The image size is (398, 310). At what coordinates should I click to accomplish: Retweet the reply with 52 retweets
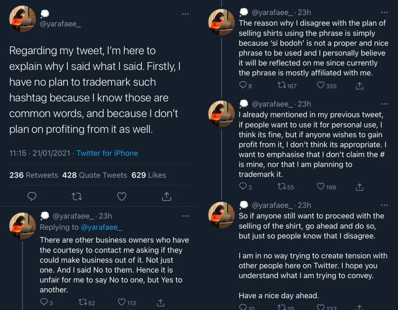click(82, 302)
